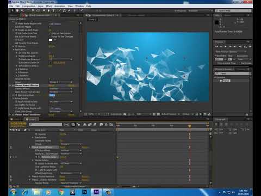Click the Brainstorm icon in timeline
The image size is (261, 196).
[x=101, y=125]
